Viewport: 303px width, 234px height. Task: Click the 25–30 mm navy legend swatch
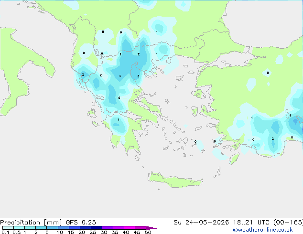(x=97, y=228)
